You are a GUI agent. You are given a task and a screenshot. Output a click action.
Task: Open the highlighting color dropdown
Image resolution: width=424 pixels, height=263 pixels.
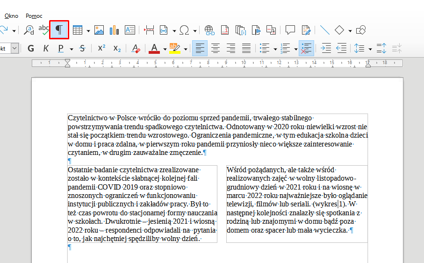(x=186, y=49)
